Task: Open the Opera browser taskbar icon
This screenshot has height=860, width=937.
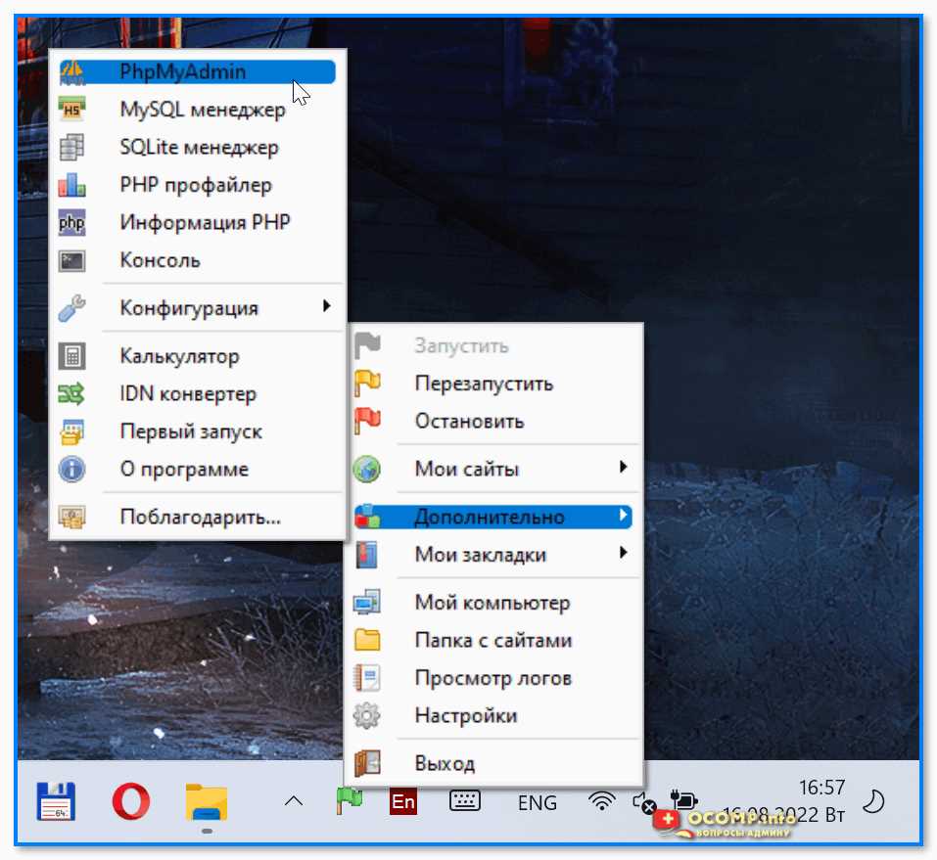Action: [x=131, y=801]
